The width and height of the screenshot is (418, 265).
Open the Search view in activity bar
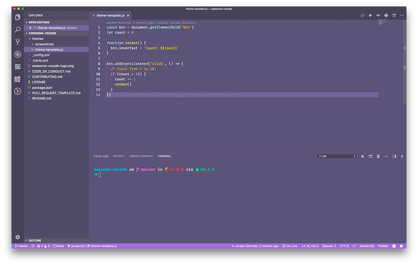coord(18,30)
